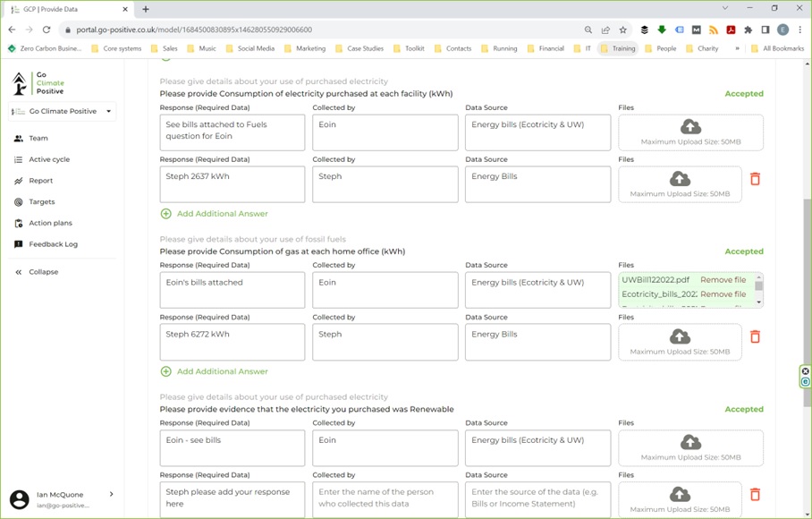
Task: Go back in browser history
Action: 12,30
